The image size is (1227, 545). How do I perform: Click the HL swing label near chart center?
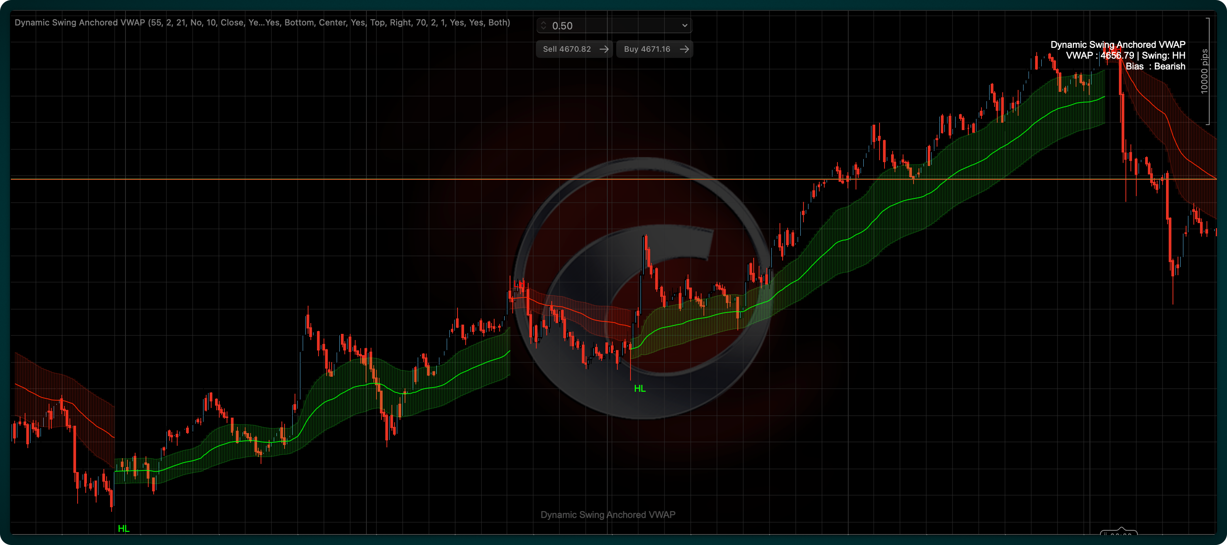[x=640, y=388]
